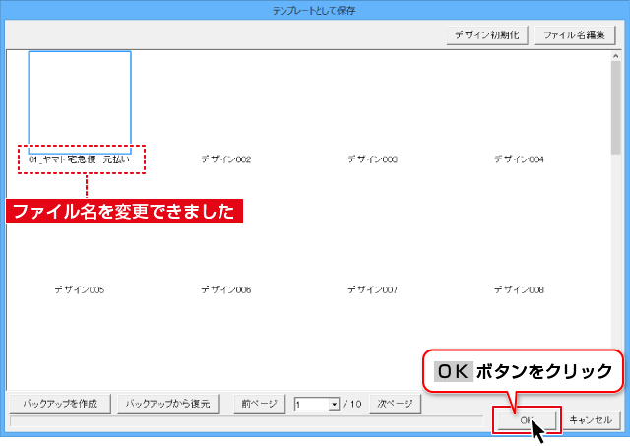This screenshot has width=630, height=446.
Task: Select the デザイン006 slot
Action: coord(226,289)
